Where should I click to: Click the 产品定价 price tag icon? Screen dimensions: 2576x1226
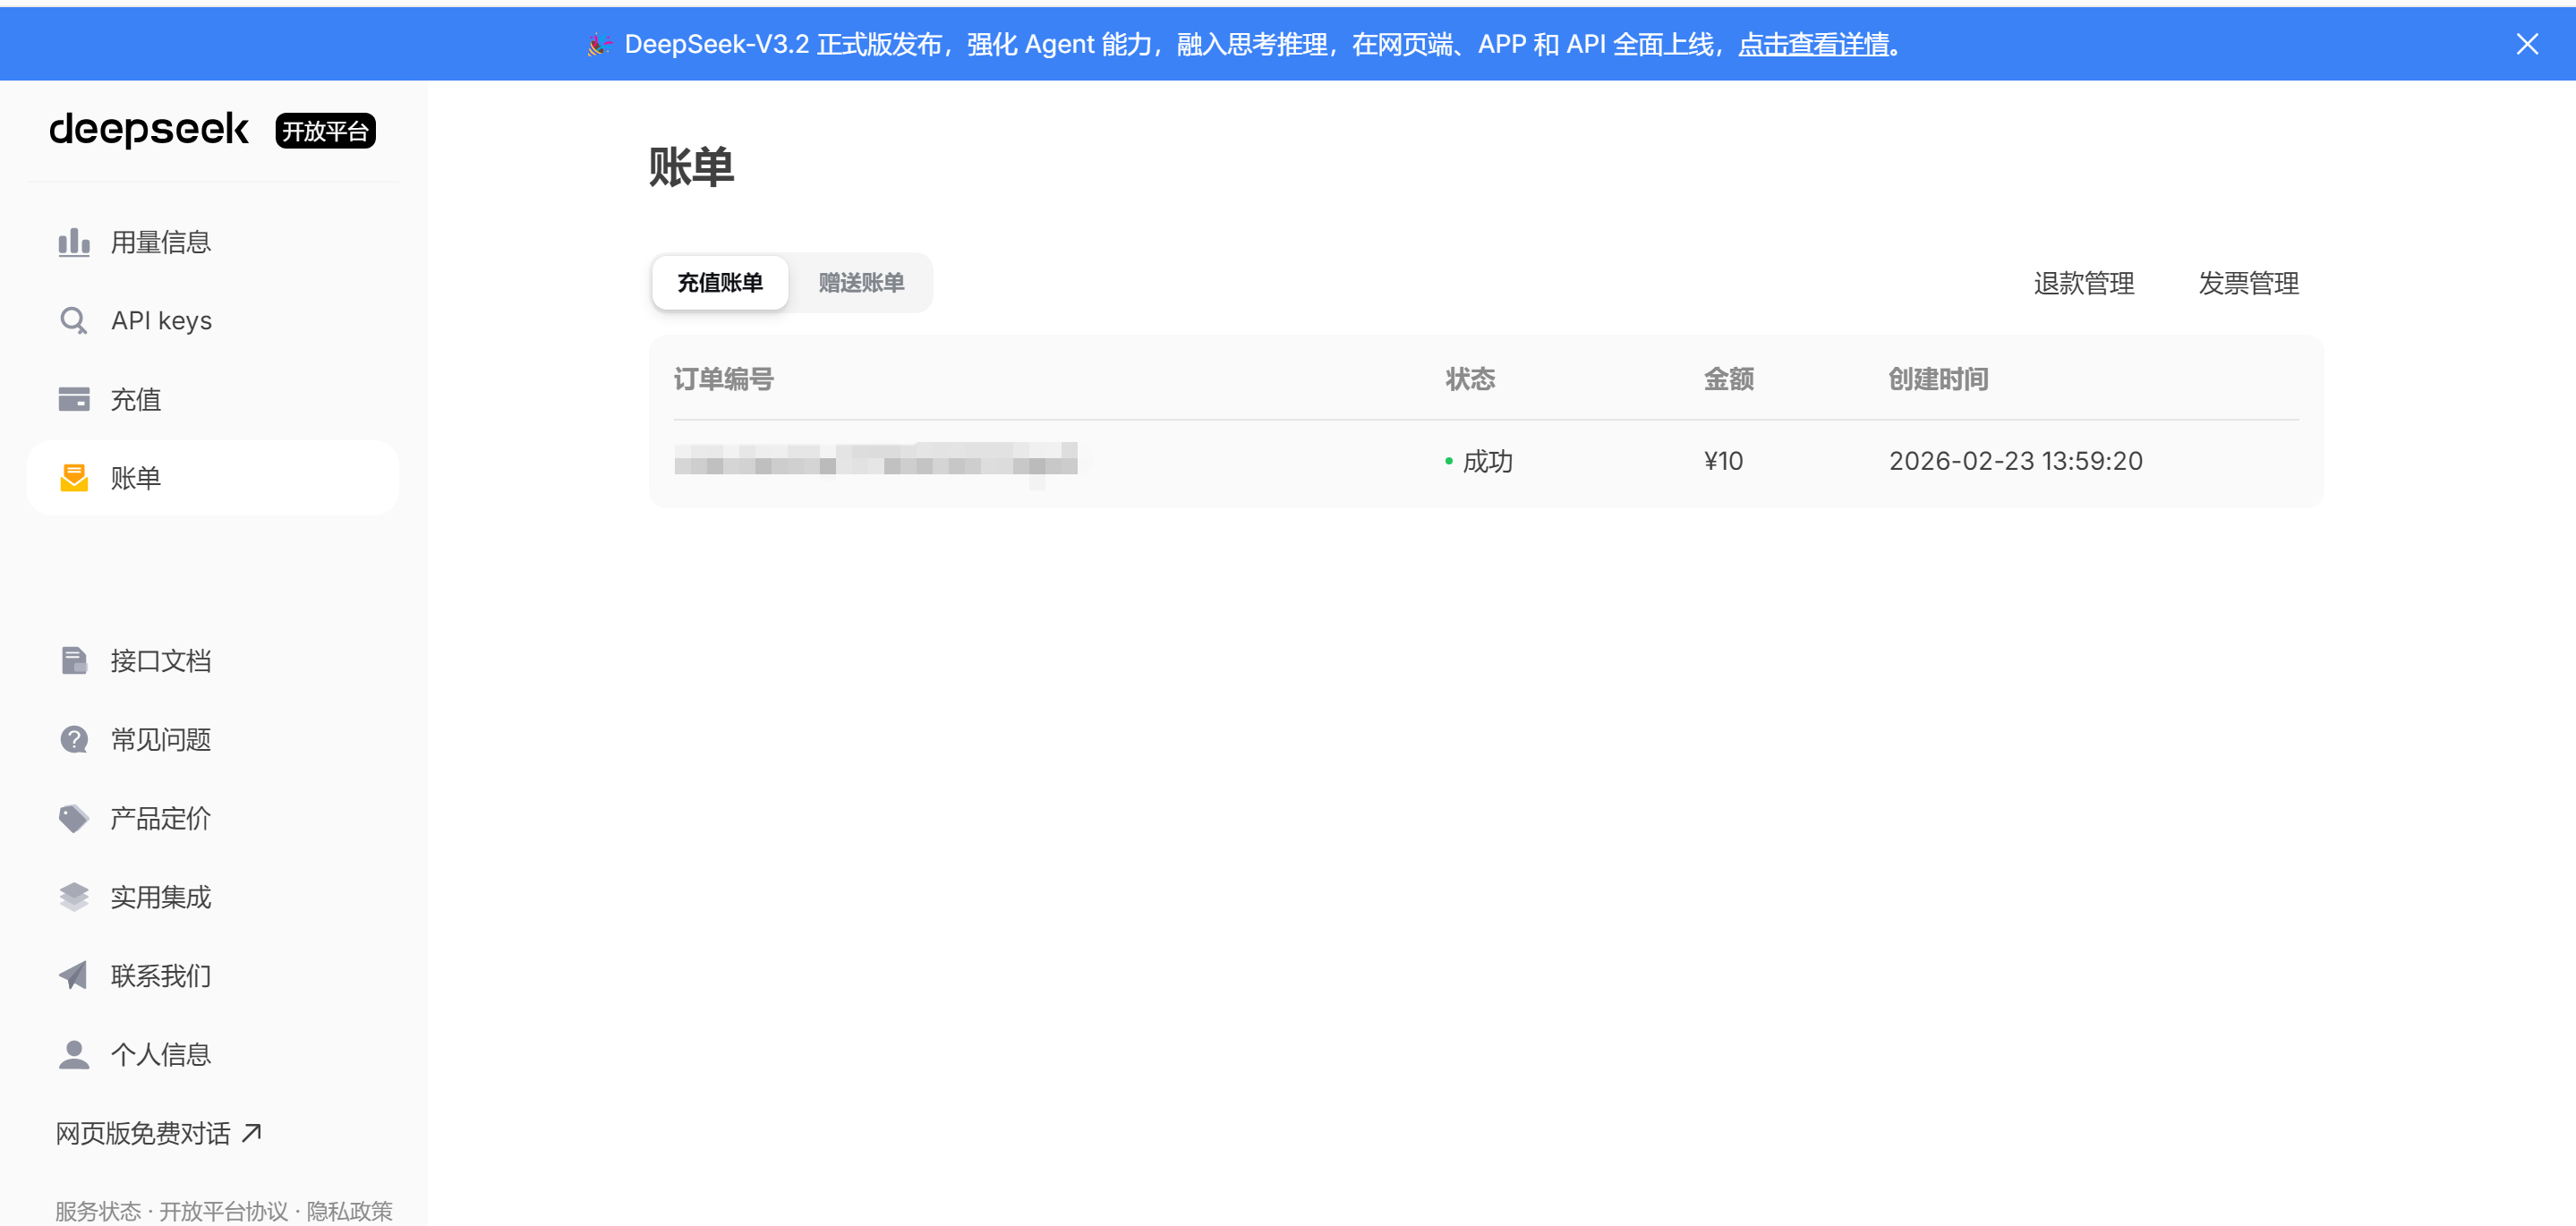74,818
